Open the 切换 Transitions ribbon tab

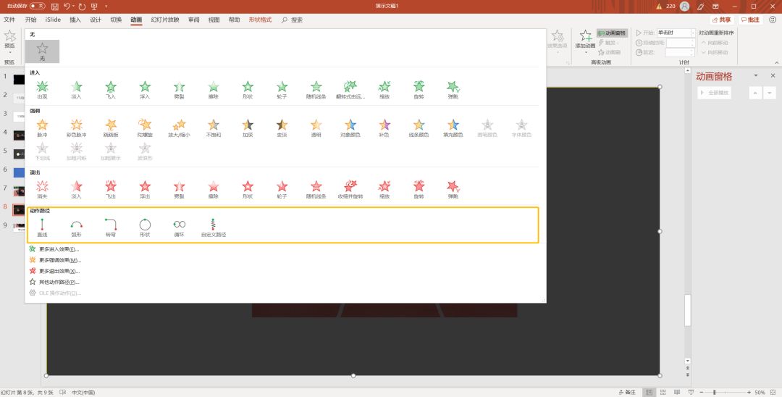pos(116,20)
